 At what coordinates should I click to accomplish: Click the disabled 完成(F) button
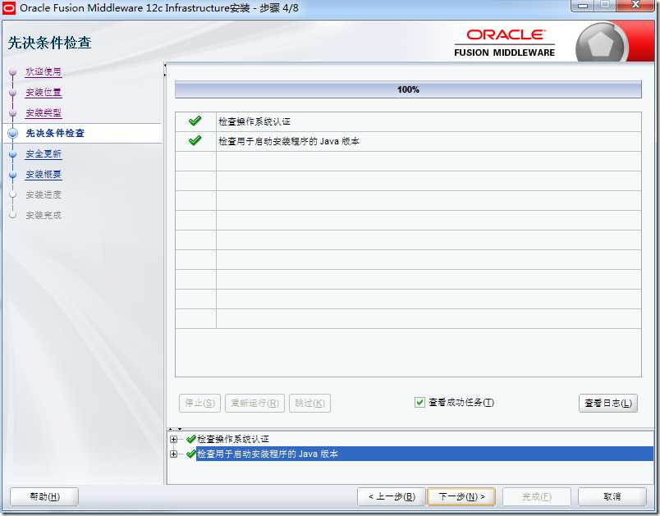pos(537,496)
